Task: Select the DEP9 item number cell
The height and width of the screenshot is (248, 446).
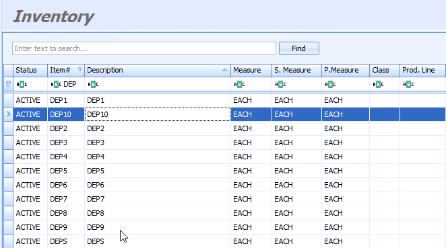Action: [66, 227]
